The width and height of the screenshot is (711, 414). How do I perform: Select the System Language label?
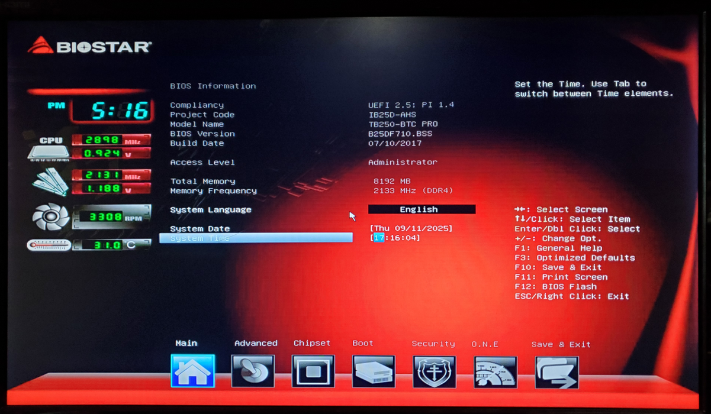click(210, 209)
